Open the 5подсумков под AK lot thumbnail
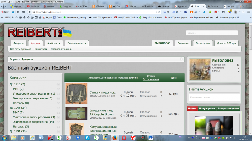This screenshot has height=141, width=252. (76, 113)
